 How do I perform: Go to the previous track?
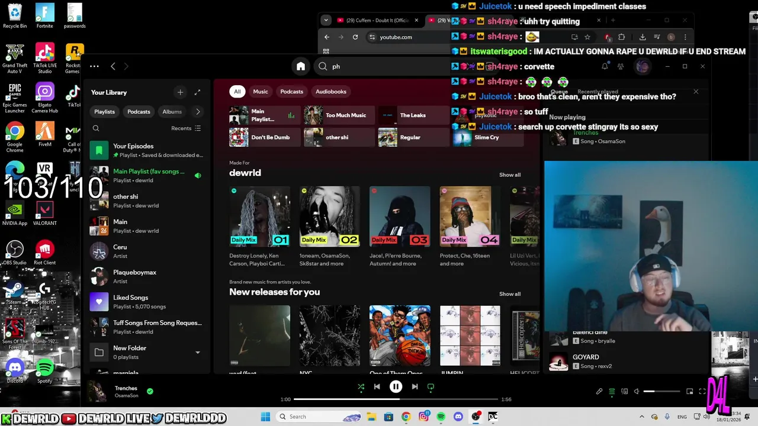pos(377,386)
